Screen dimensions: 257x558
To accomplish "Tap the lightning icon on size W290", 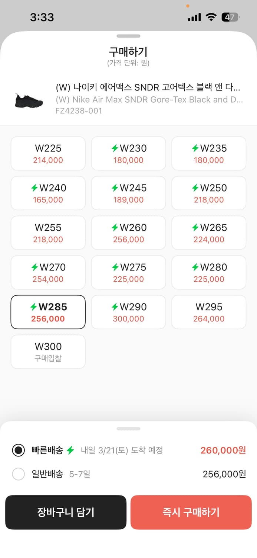I will [115, 307].
